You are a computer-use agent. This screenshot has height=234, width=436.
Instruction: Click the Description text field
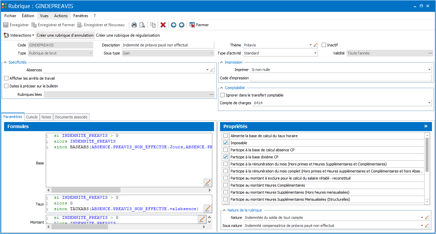168,45
